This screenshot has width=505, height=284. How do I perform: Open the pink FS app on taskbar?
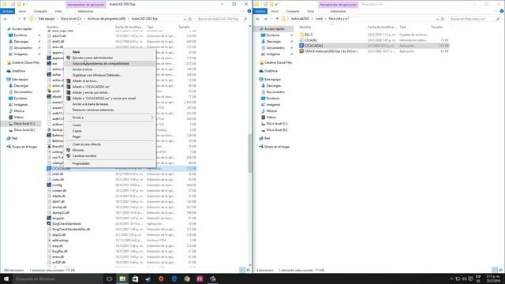click(200, 278)
